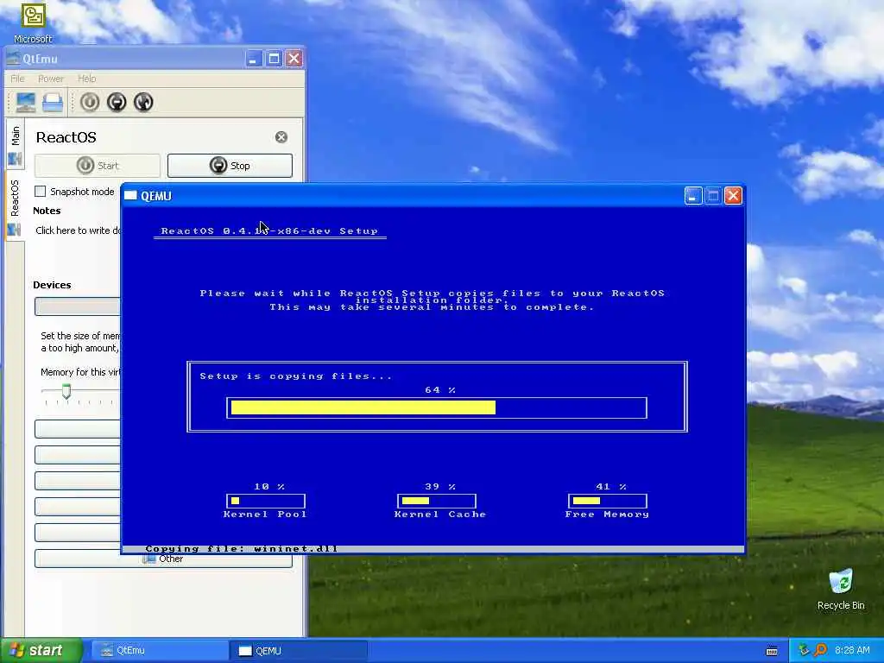884x663 pixels.
Task: Close the QtEmu window
Action: [x=294, y=58]
